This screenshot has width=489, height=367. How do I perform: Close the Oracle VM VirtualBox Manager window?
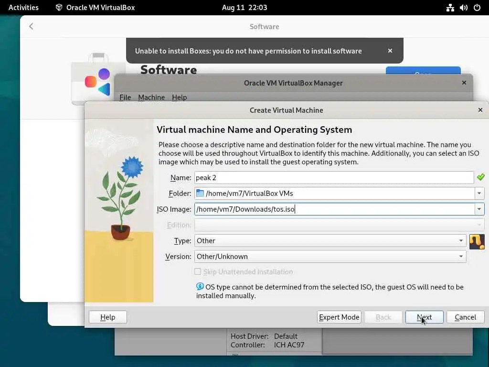click(464, 83)
